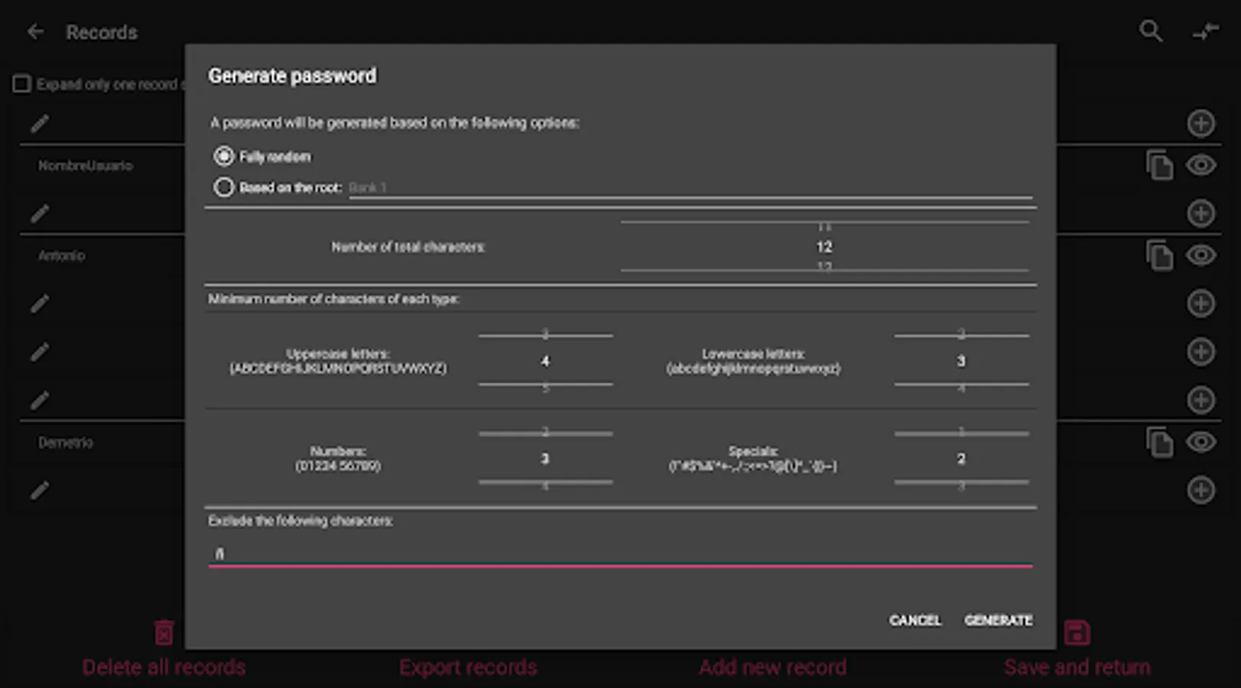Click the root text input field
Viewport: 1241px width, 688px height.
(x=690, y=187)
